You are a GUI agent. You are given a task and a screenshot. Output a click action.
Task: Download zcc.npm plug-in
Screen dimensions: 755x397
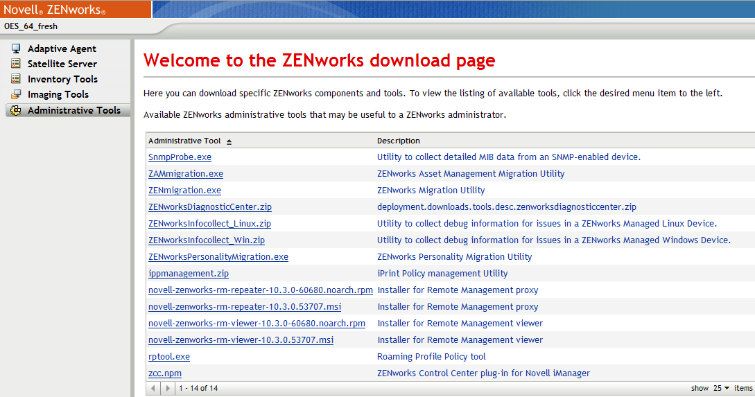(165, 373)
